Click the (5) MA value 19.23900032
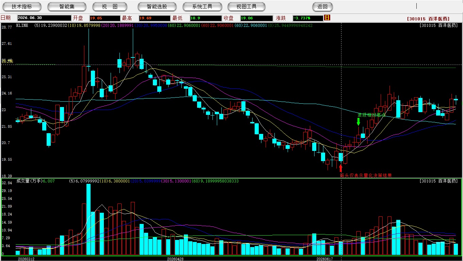The width and height of the screenshot is (463, 261). tap(50, 25)
